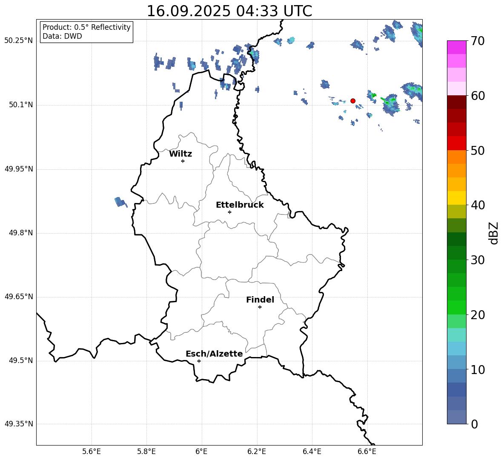Viewport: 504px width, 460px height.
Task: Click the 6°E longitude label
Action: point(201,451)
